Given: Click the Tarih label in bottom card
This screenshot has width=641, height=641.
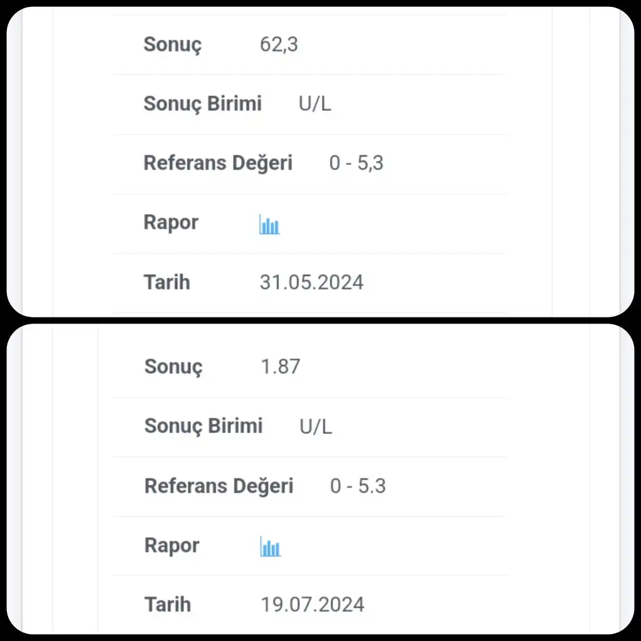Looking at the screenshot, I should click(x=168, y=604).
